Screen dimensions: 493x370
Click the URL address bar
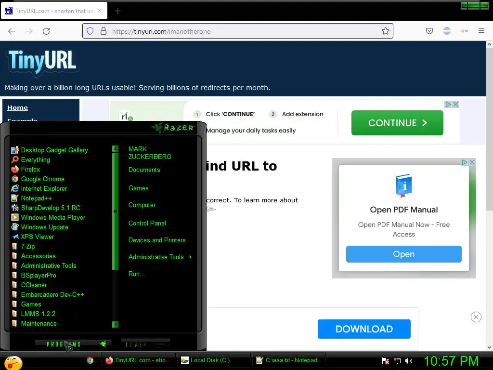(x=238, y=31)
